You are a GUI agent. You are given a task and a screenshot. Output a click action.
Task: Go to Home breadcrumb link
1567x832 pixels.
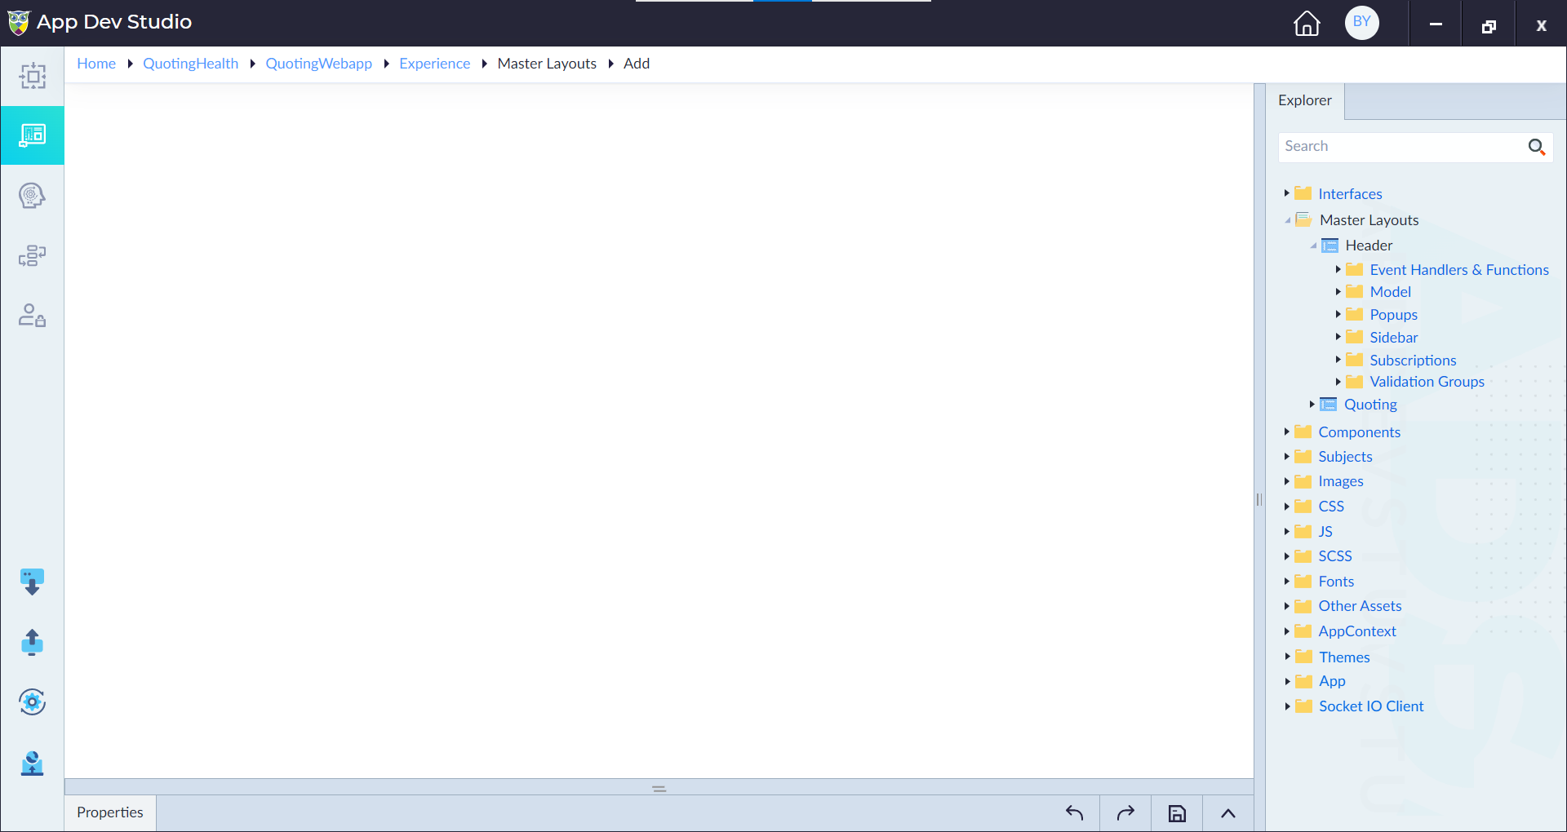[96, 64]
